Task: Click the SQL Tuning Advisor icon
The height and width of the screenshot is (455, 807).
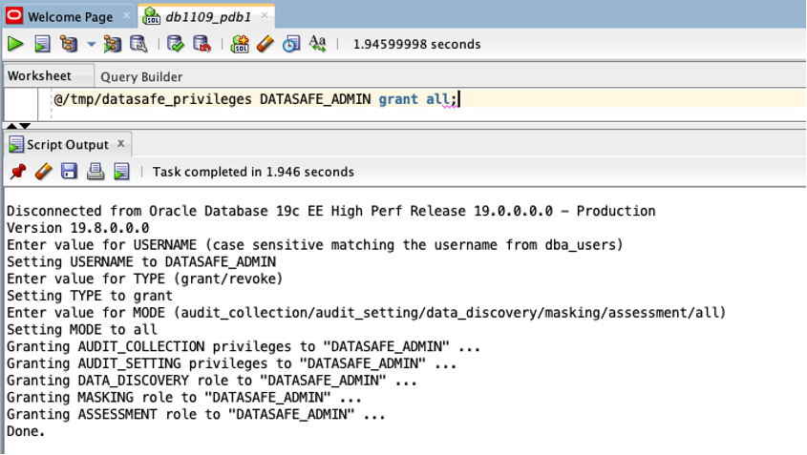Action: (138, 44)
